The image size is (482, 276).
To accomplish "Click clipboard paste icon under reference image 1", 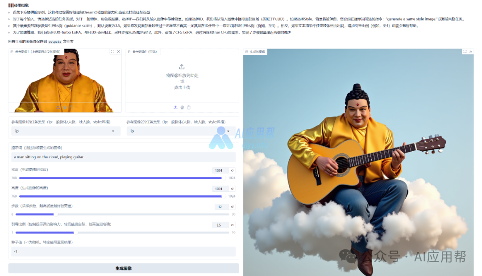I will point(71,107).
